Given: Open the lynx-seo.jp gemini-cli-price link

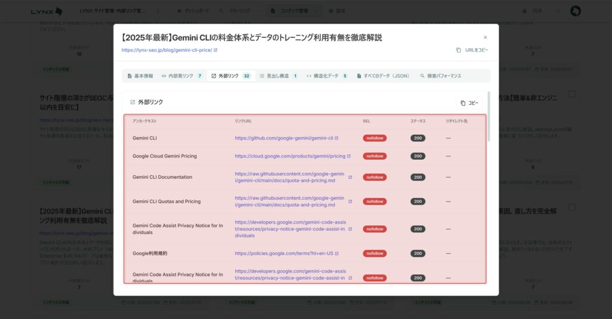Looking at the screenshot, I should pyautogui.click(x=166, y=50).
